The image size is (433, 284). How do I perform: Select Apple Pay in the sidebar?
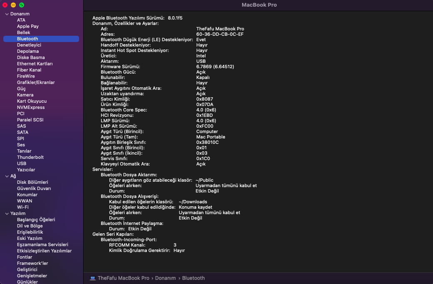click(x=27, y=26)
